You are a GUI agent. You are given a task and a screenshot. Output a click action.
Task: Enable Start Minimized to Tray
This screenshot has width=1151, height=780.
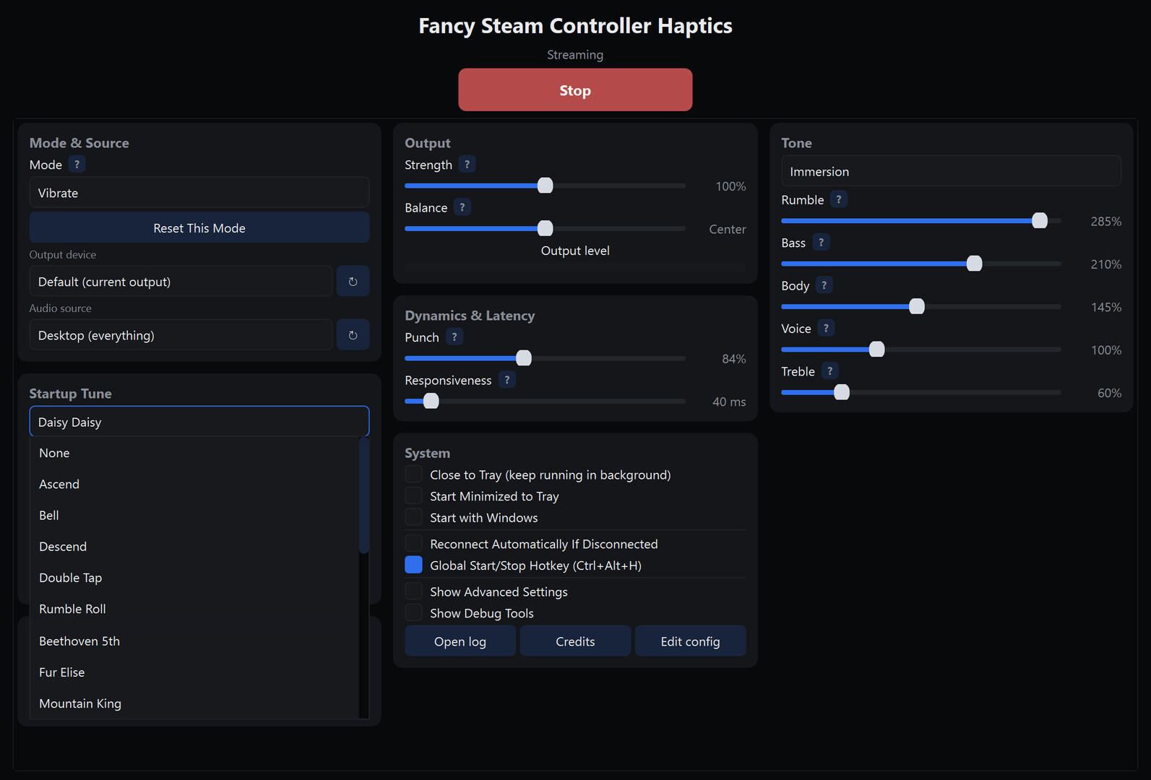413,496
